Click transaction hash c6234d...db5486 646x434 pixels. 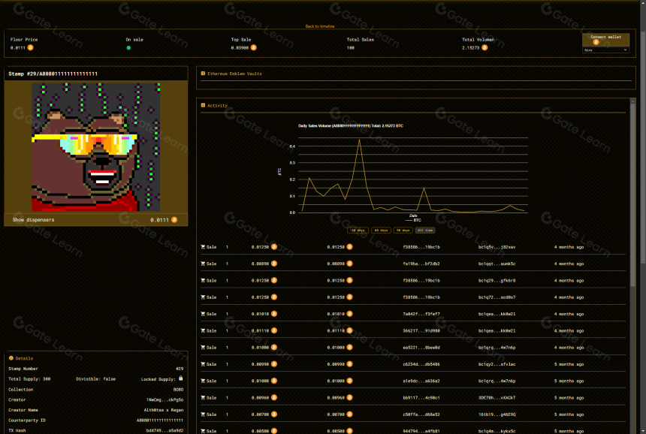coord(421,364)
